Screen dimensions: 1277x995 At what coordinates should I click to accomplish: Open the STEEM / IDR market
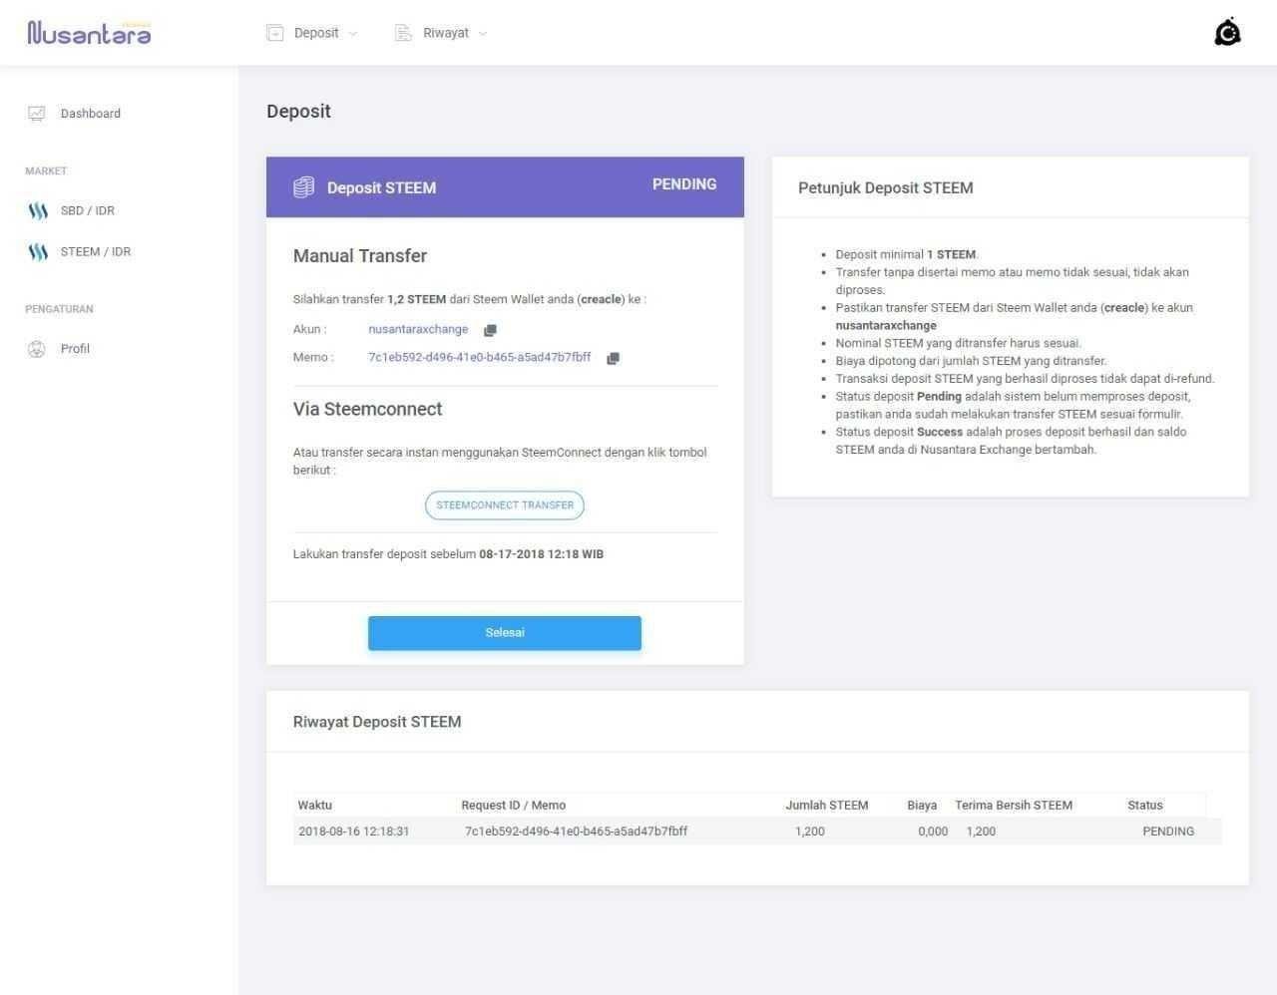pyautogui.click(x=96, y=252)
